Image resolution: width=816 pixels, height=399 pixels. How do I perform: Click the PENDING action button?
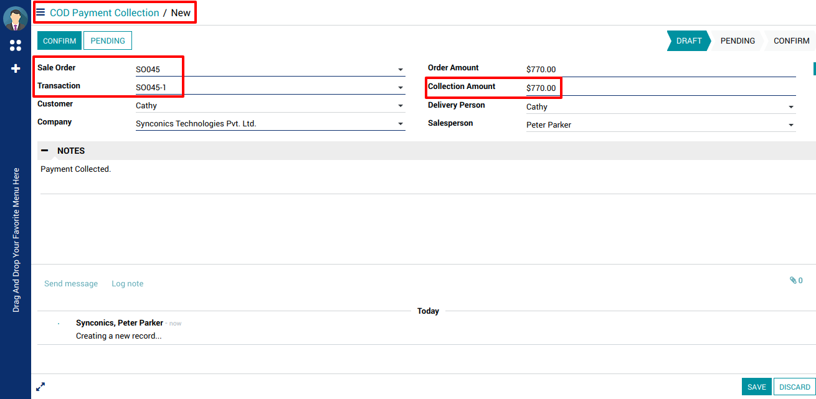[108, 40]
